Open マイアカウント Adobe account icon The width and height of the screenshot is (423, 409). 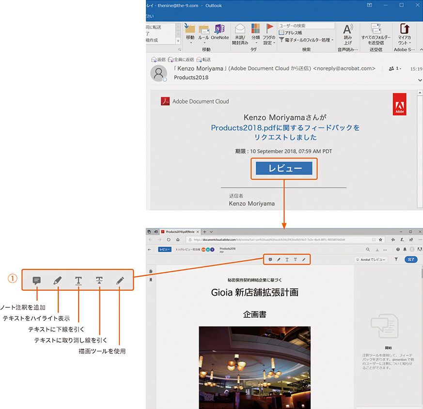pos(405,29)
